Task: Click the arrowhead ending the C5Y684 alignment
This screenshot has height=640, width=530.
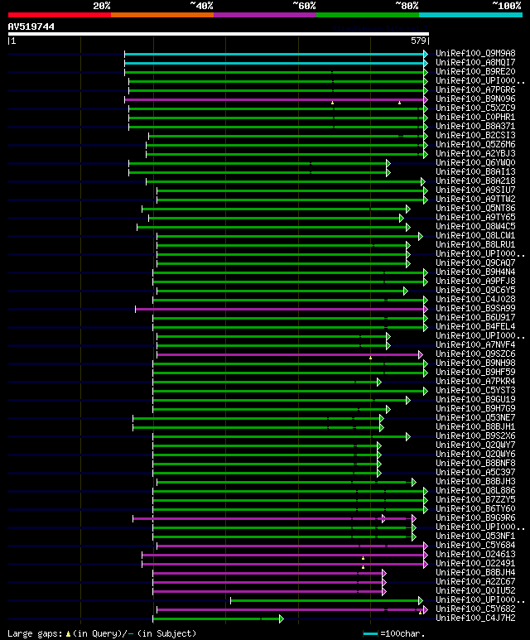Action: pyautogui.click(x=426, y=546)
